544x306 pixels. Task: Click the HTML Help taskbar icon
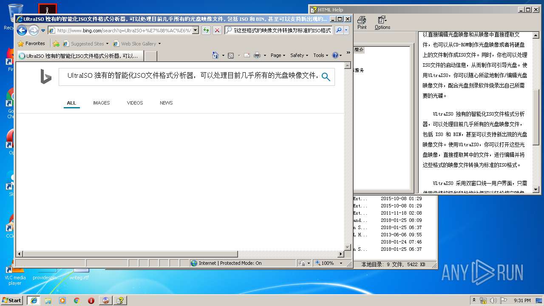tap(120, 300)
